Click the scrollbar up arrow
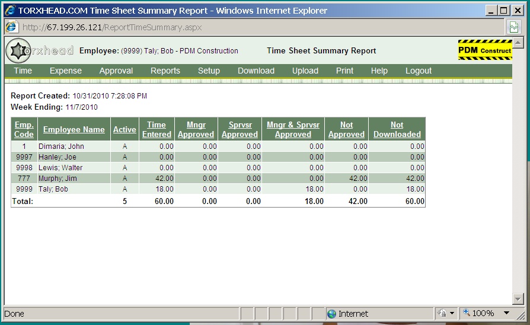530x325 pixels. 518,43
